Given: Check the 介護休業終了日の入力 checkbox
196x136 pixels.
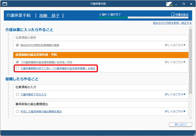Looking at the screenshot, I should [x=17, y=94].
